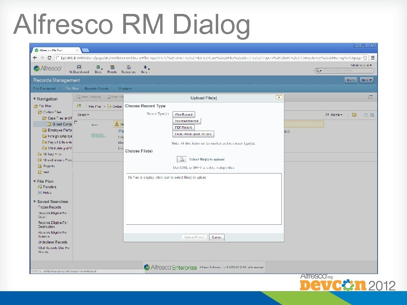Select the Foreign Employee folder
The width and height of the screenshot is (407, 305).
click(57, 136)
